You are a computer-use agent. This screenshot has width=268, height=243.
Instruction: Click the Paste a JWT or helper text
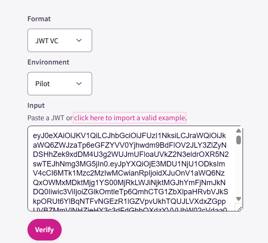(x=50, y=118)
